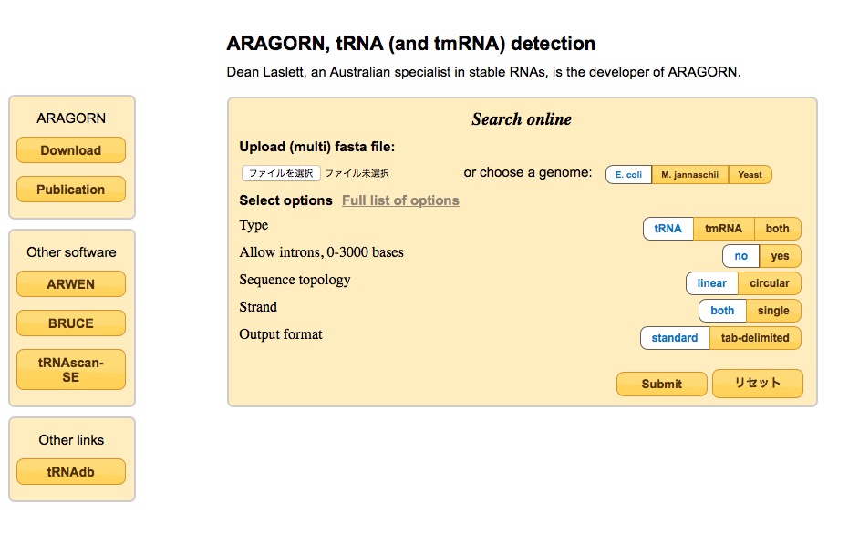The width and height of the screenshot is (859, 554).
Task: Open the Full list of options page
Action: [399, 200]
